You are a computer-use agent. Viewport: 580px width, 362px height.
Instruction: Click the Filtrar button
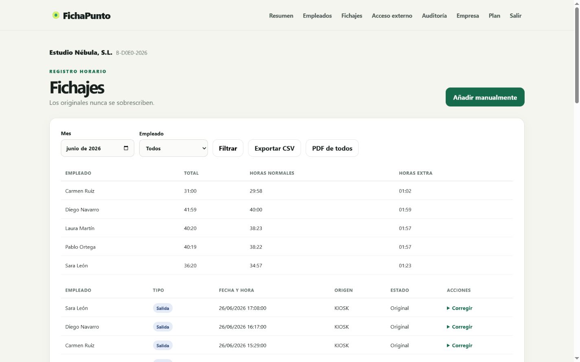point(228,148)
